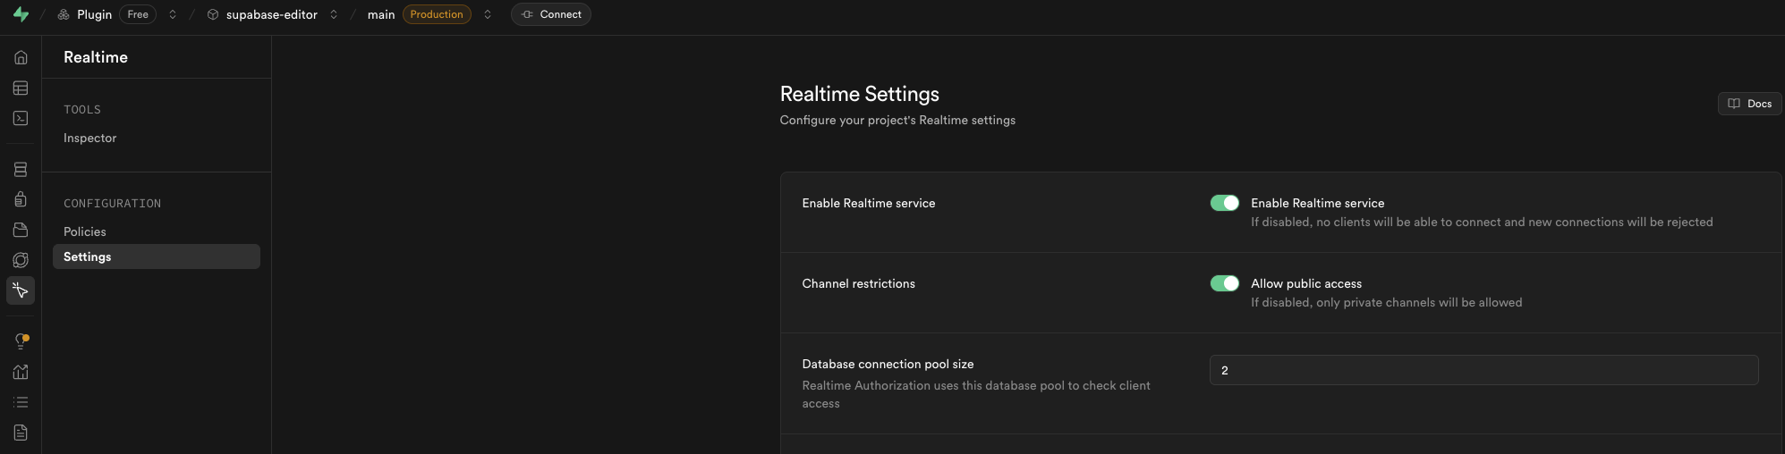Go to Database section icon
Screen dimensions: 1785x454
[x=21, y=170]
